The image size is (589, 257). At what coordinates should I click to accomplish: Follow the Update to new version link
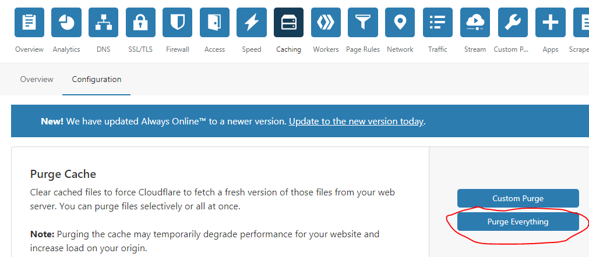[x=357, y=122]
